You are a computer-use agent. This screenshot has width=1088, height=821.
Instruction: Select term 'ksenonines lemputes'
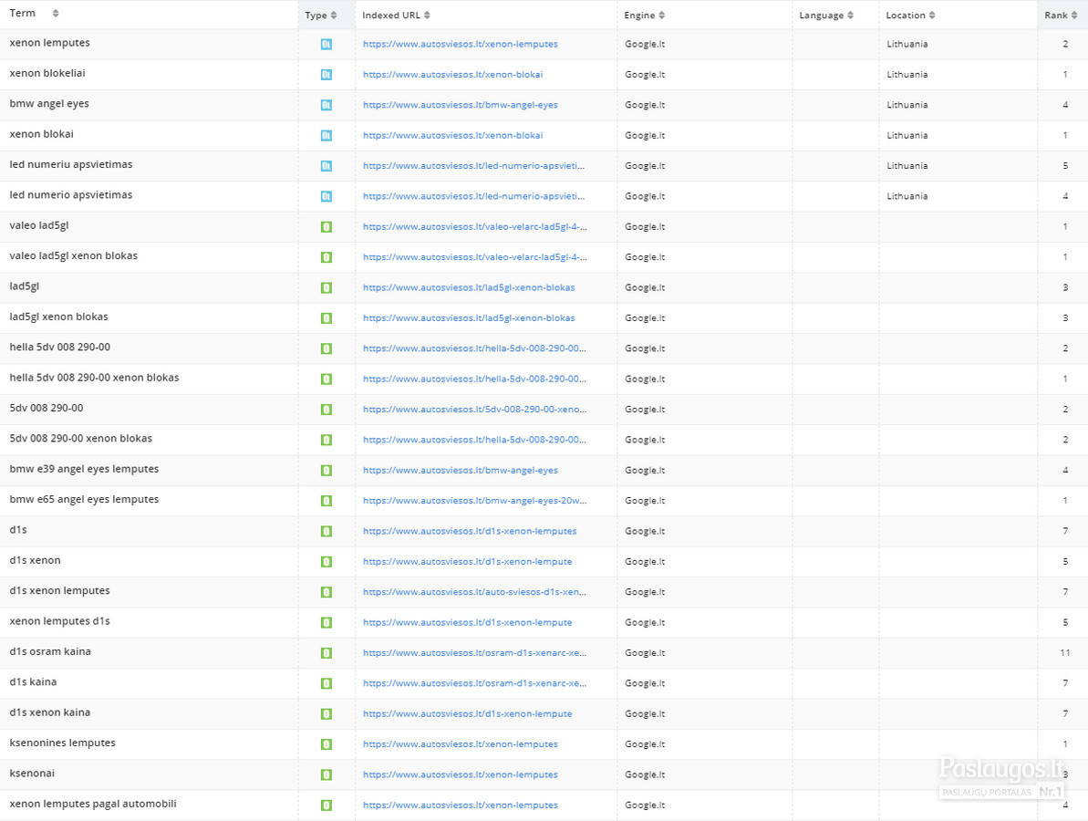pos(62,743)
